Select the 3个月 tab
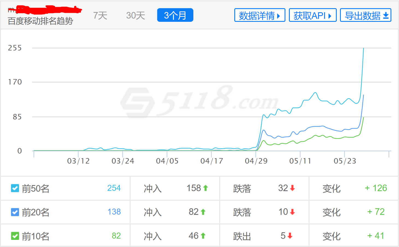Image resolution: width=399 pixels, height=247 pixels. click(x=175, y=15)
